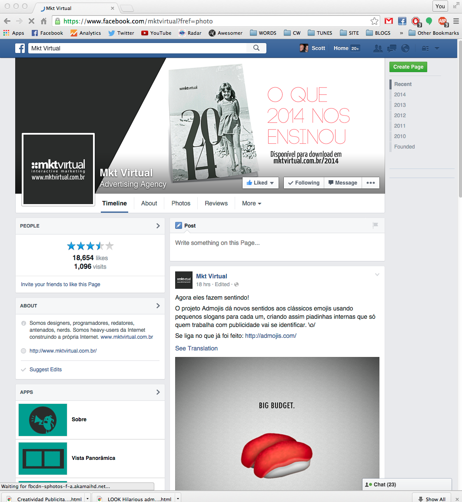Select 2014 in the timeline sidebar

point(400,94)
